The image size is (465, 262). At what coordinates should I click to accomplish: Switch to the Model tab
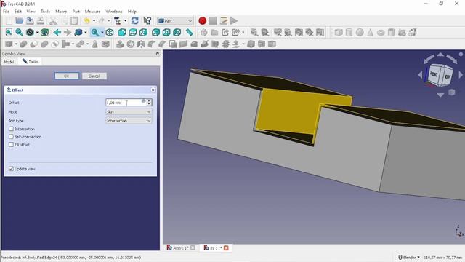tap(9, 62)
